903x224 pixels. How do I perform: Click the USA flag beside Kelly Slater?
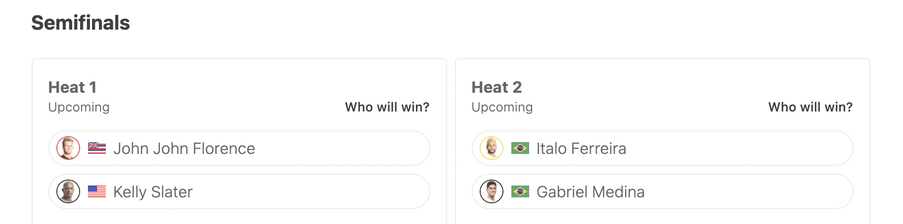click(97, 191)
